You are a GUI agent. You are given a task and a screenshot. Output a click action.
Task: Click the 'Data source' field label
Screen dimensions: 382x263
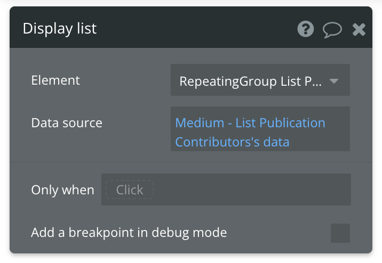tap(67, 123)
